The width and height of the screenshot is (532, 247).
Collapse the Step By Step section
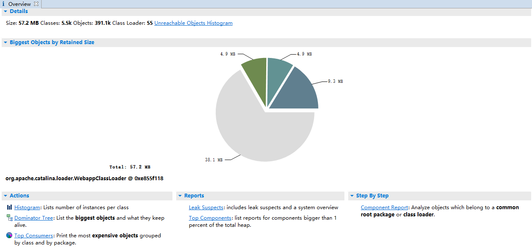point(352,196)
